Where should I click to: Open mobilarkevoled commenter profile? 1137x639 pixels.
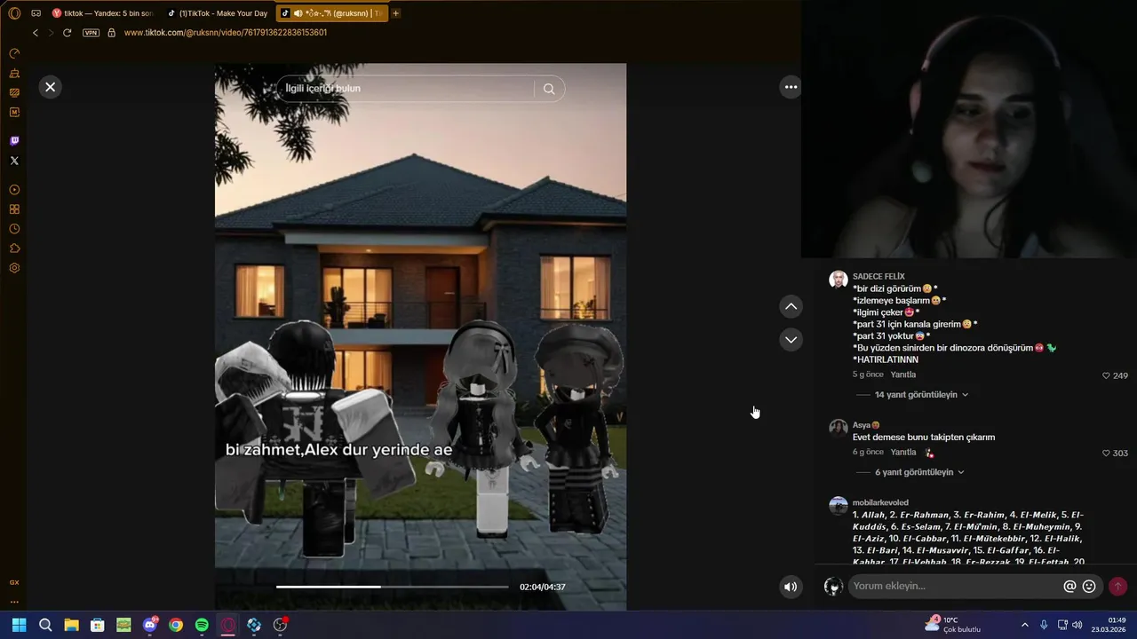tap(880, 502)
